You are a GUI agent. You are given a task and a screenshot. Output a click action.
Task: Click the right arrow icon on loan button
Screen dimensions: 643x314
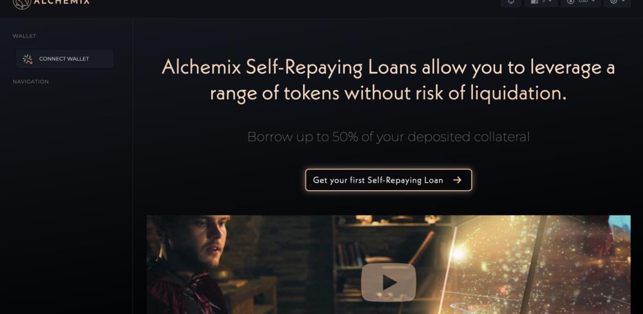coord(457,180)
